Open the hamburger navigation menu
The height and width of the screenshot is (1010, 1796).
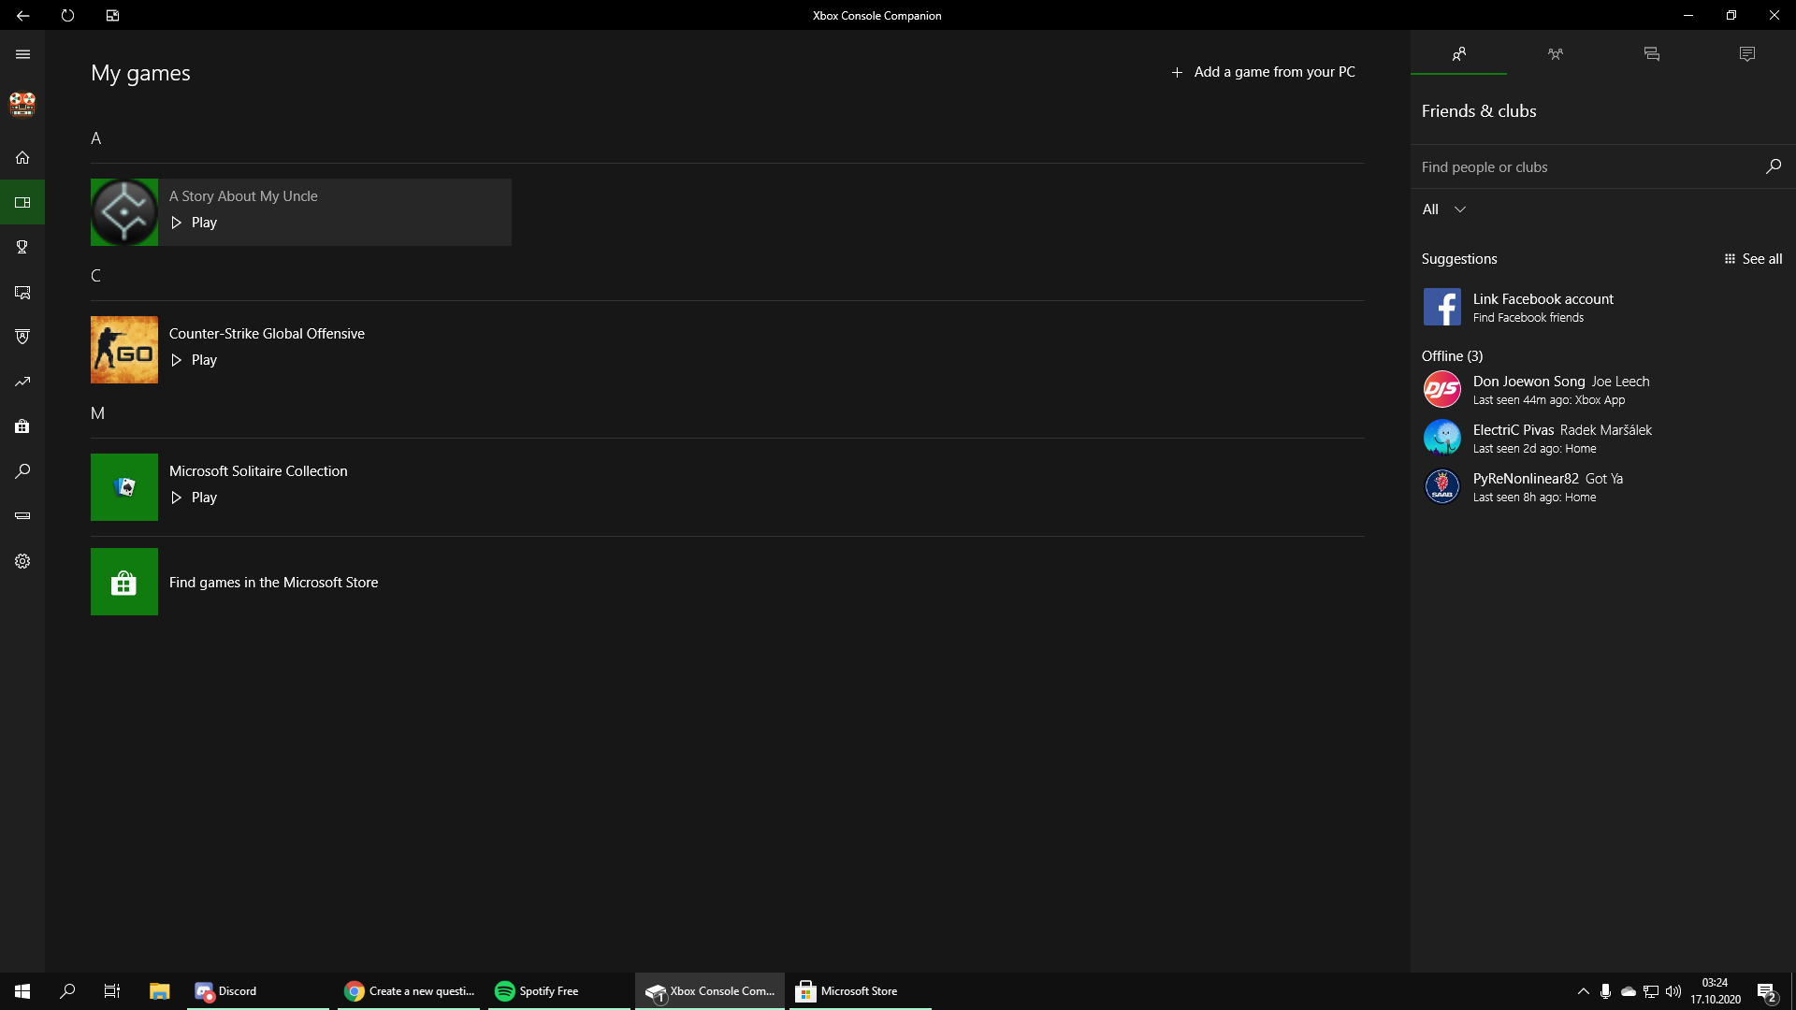click(x=22, y=54)
